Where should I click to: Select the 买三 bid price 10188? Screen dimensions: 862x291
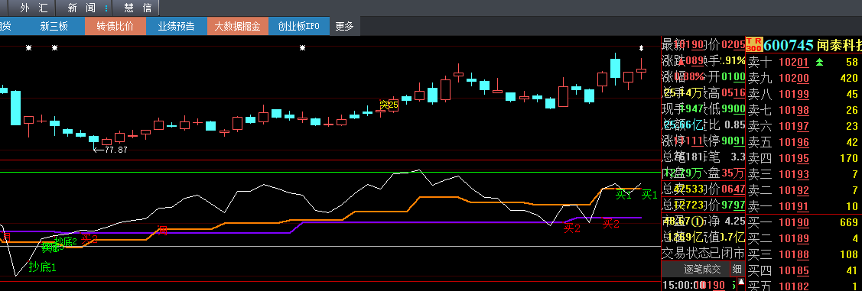(x=794, y=254)
